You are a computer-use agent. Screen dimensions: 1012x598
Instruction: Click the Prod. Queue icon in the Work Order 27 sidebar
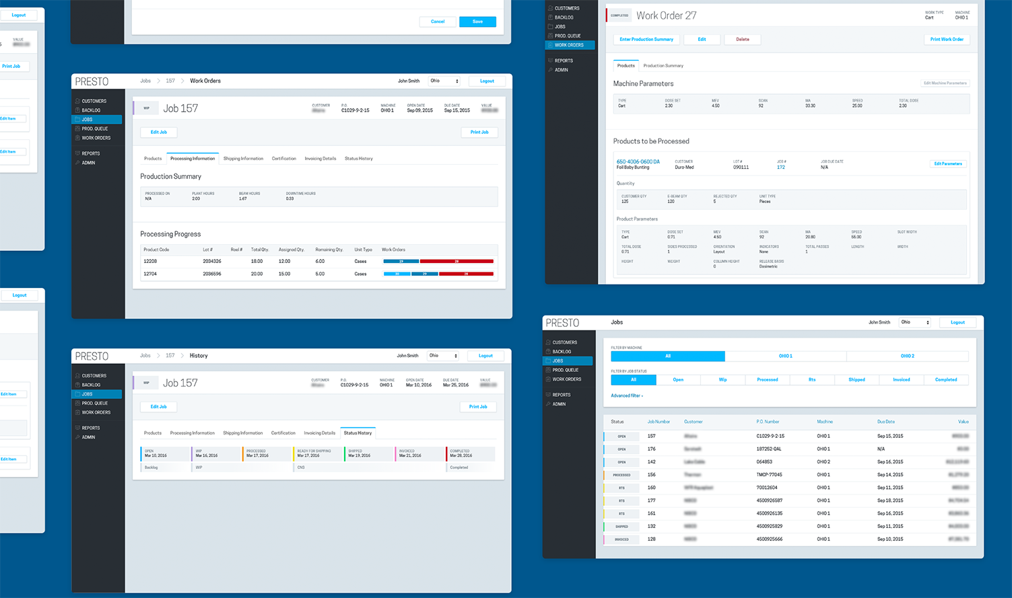point(551,36)
